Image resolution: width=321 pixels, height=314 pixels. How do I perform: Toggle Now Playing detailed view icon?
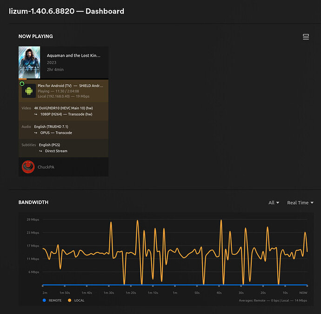click(x=306, y=37)
